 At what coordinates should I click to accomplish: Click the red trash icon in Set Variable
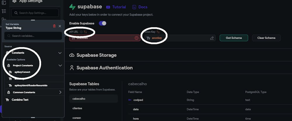coord(54,26)
